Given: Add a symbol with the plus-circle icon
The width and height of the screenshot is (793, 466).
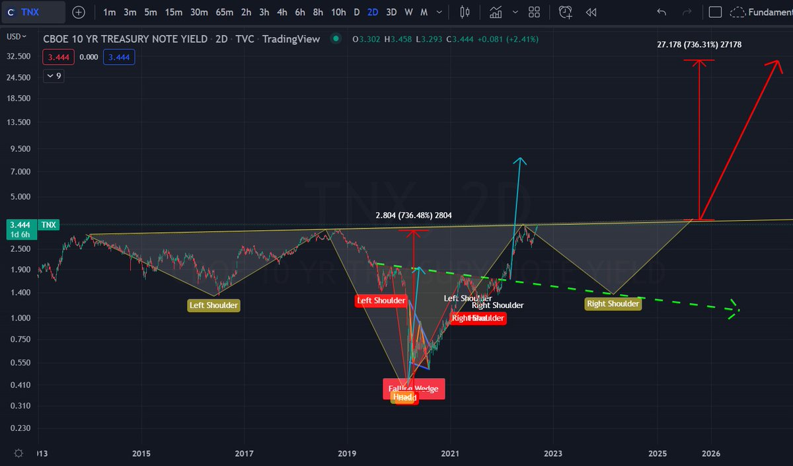Looking at the screenshot, I should (x=79, y=12).
